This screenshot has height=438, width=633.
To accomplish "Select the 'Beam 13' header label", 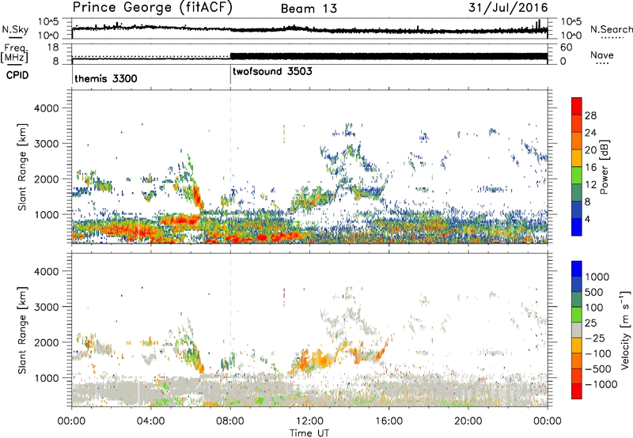I will (309, 9).
